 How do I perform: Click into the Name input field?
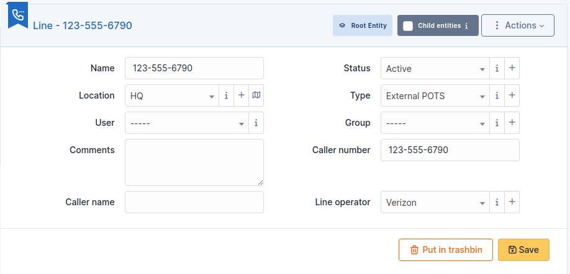click(x=194, y=68)
